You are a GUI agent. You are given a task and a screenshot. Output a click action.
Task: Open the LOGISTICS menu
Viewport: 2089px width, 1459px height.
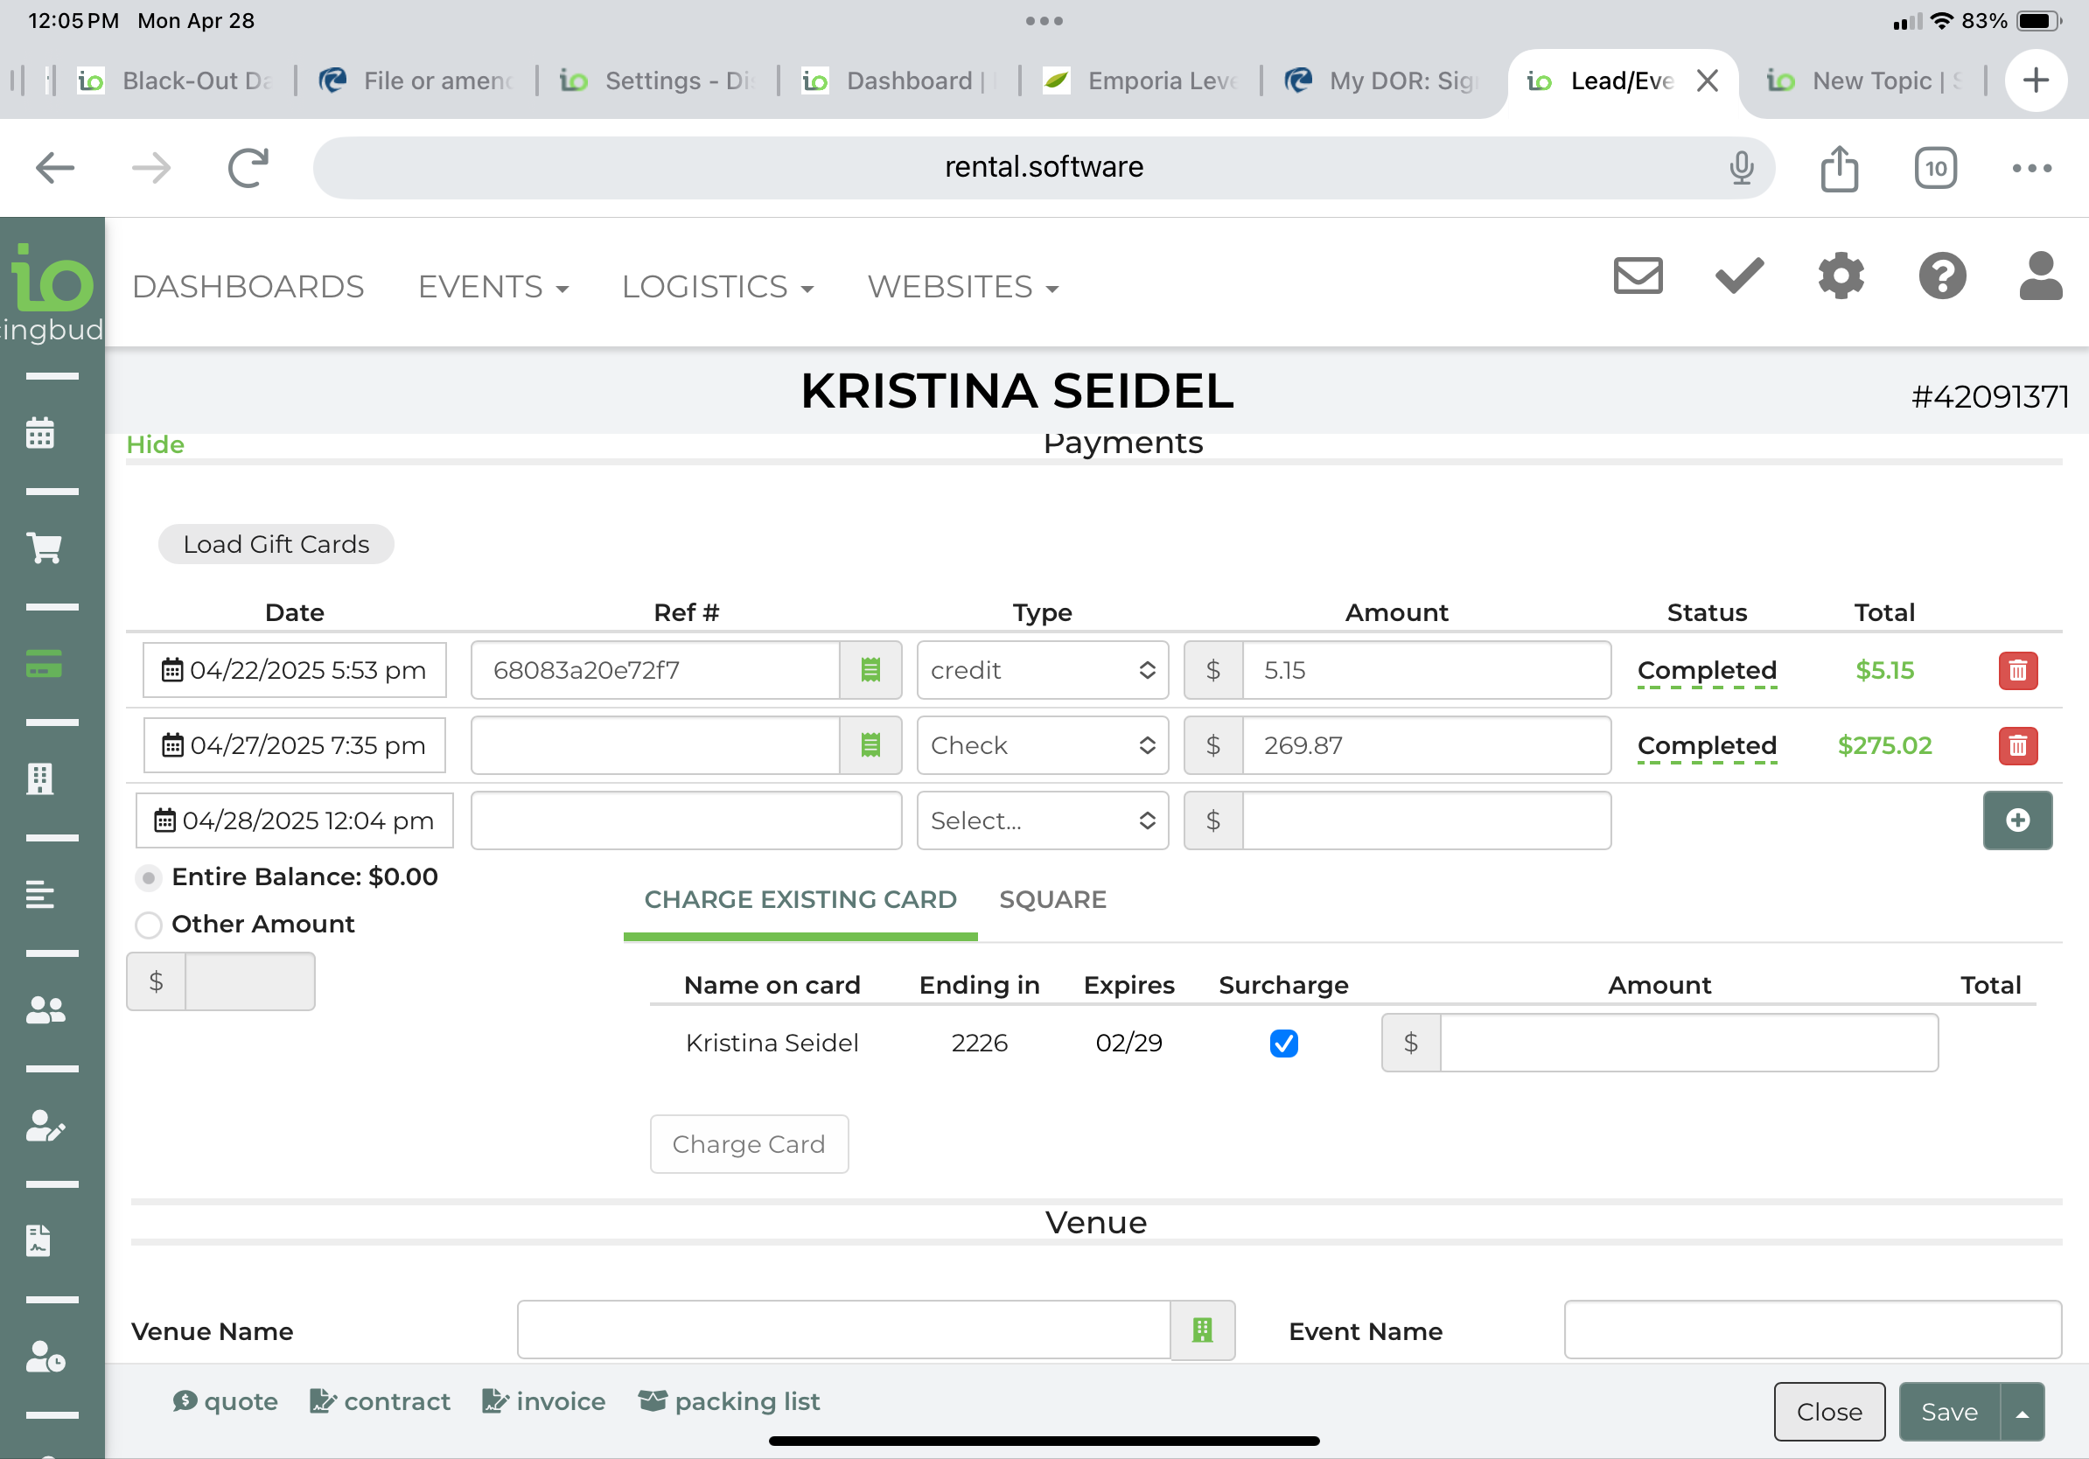717,288
